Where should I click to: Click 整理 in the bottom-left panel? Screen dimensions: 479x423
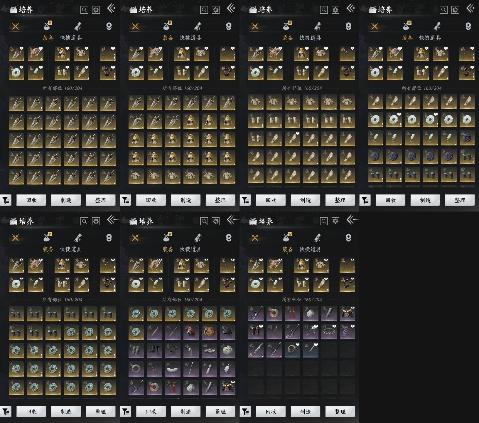(x=101, y=412)
